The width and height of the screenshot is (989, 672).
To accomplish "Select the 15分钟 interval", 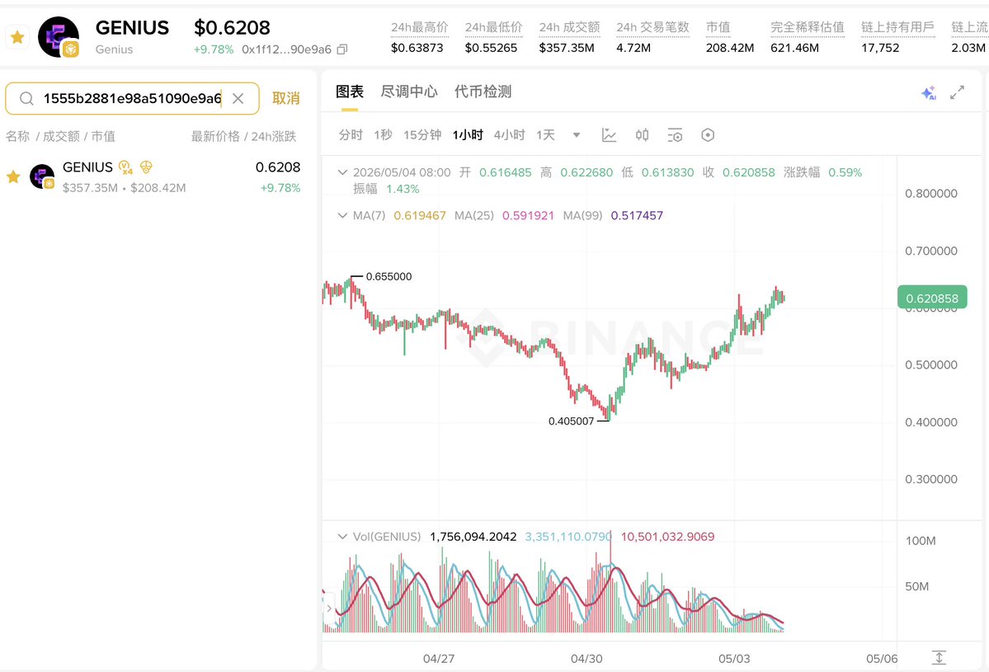I will [x=422, y=135].
